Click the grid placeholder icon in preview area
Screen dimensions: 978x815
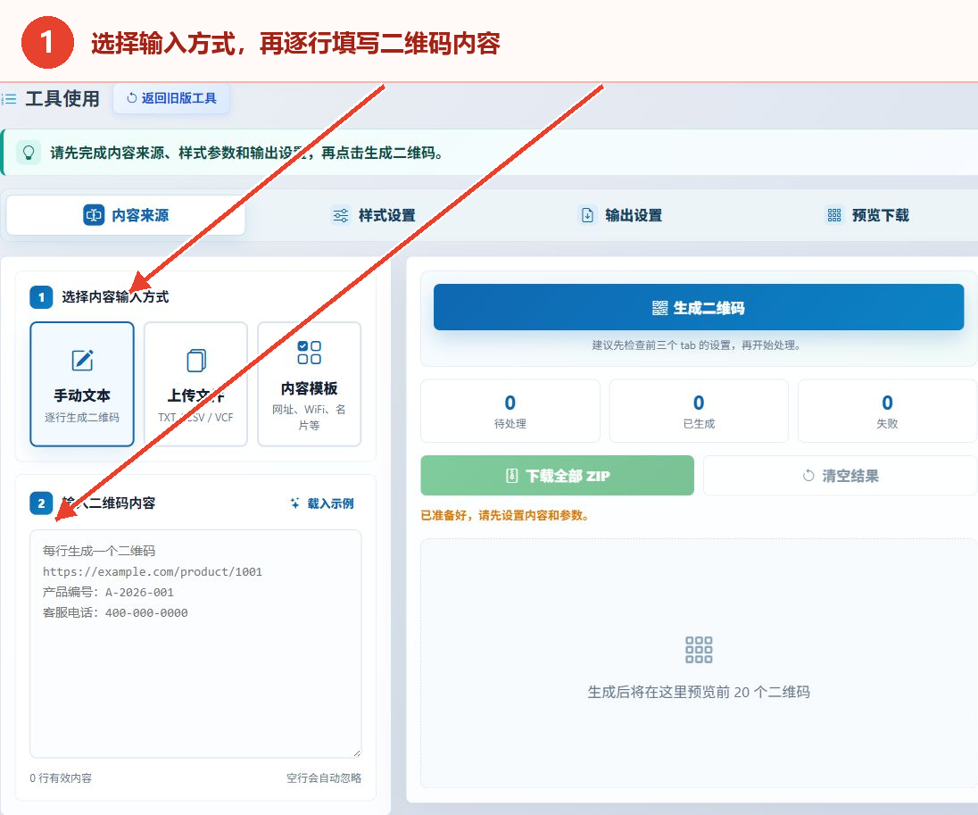coord(699,650)
